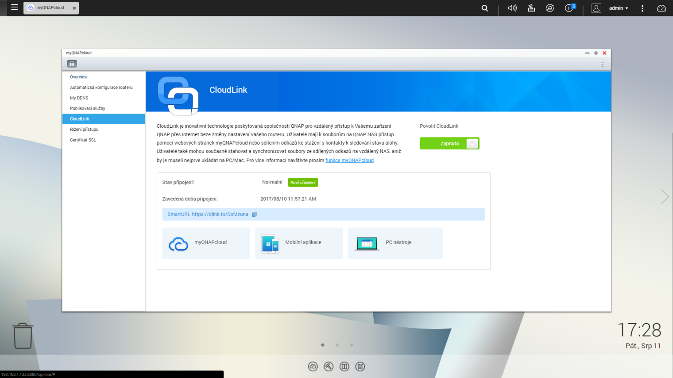Image resolution: width=673 pixels, height=378 pixels.
Task: Go to next desktop page arrow
Action: [x=665, y=197]
